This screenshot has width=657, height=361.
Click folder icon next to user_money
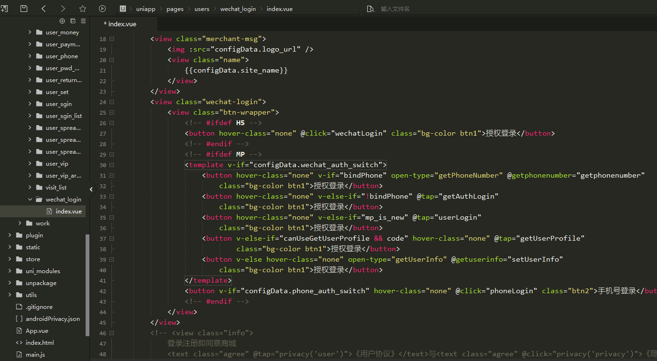(39, 32)
